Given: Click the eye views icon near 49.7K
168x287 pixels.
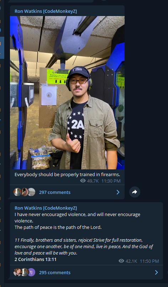Looking at the screenshot, I should (x=83, y=181).
